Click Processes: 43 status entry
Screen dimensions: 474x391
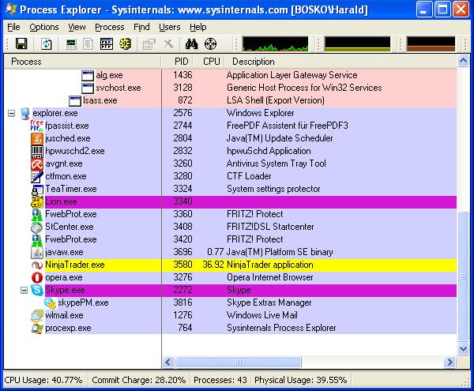click(220, 380)
